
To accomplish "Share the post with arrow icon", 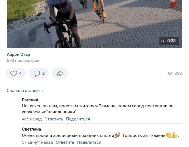I will click(x=60, y=73).
